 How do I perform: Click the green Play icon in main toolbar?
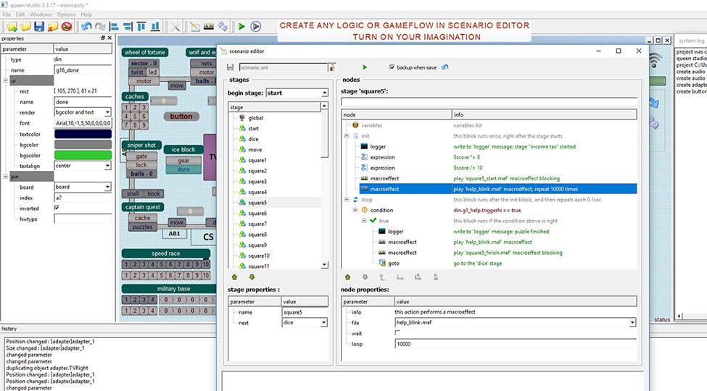pos(241,27)
